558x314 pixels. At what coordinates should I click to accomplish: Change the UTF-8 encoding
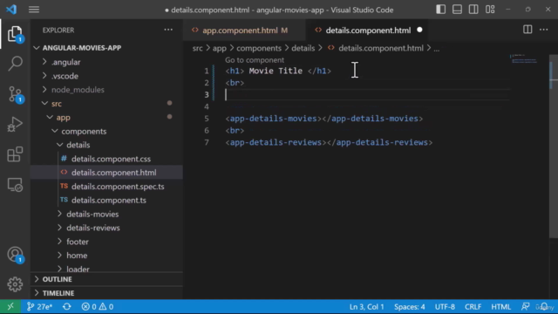[x=445, y=306]
